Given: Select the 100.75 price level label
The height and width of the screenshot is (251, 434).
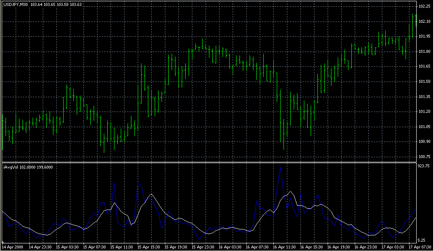Looking at the screenshot, I should click(424, 157).
